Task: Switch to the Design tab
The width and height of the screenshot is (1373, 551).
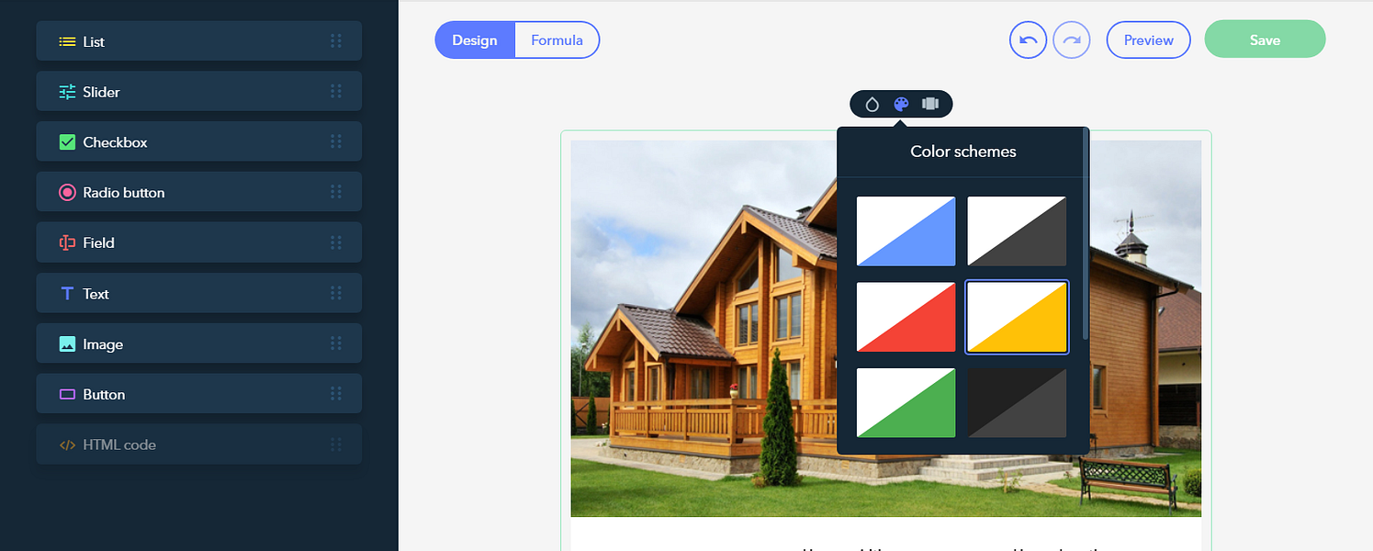Action: click(475, 40)
